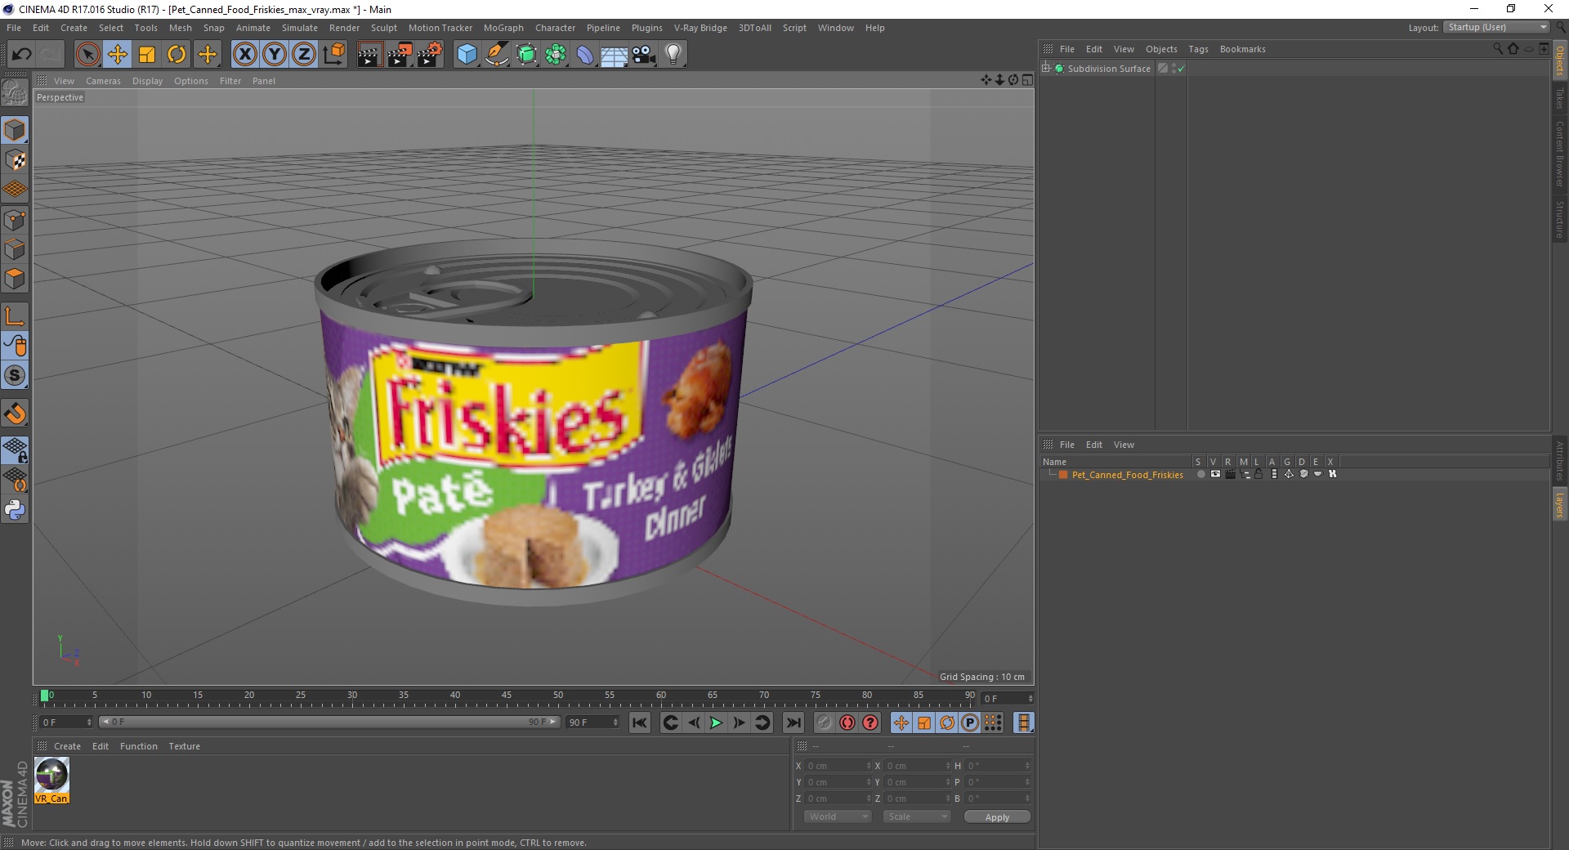1569x850 pixels.
Task: Open the Scale mode dropdown
Action: 916,816
